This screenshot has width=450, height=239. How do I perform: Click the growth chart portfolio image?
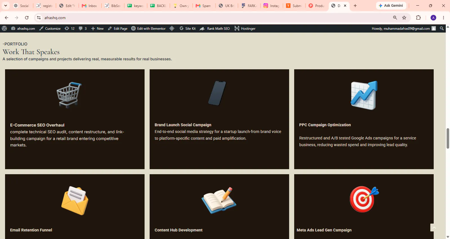point(364,95)
